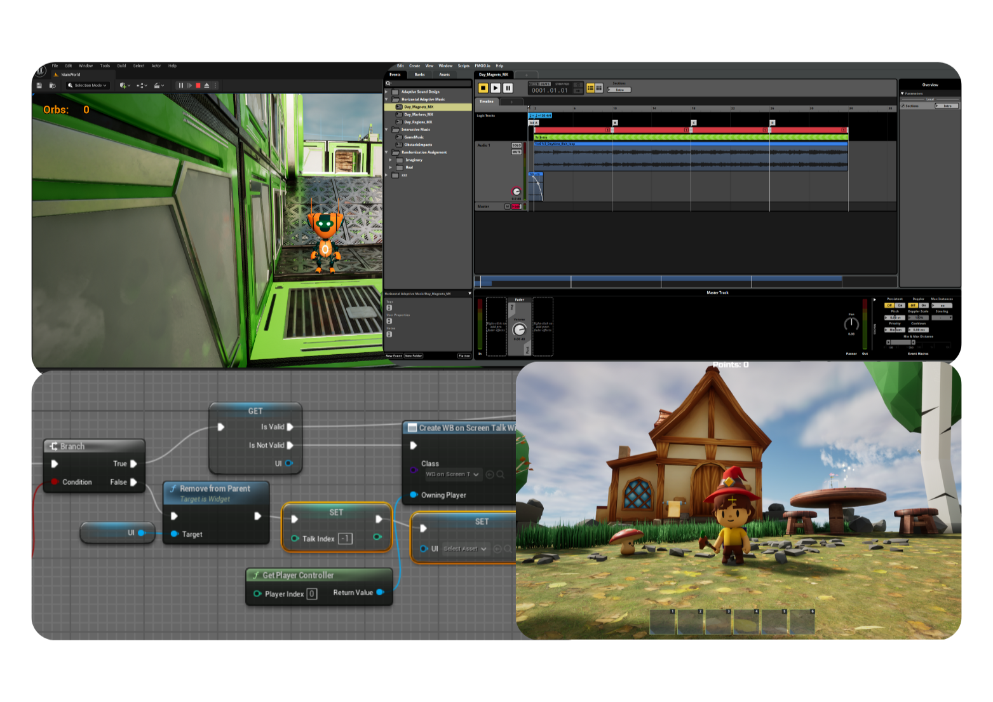Image resolution: width=993 pixels, height=702 pixels.
Task: Set Persistent option to On
Action: [x=900, y=305]
